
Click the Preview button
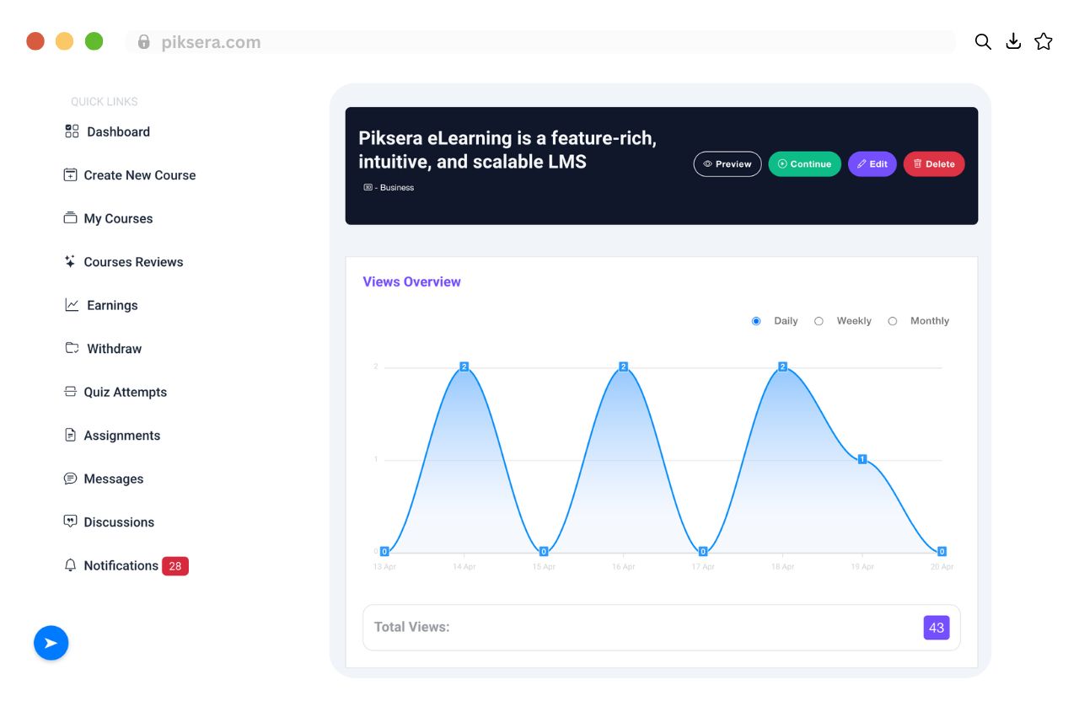coord(727,164)
